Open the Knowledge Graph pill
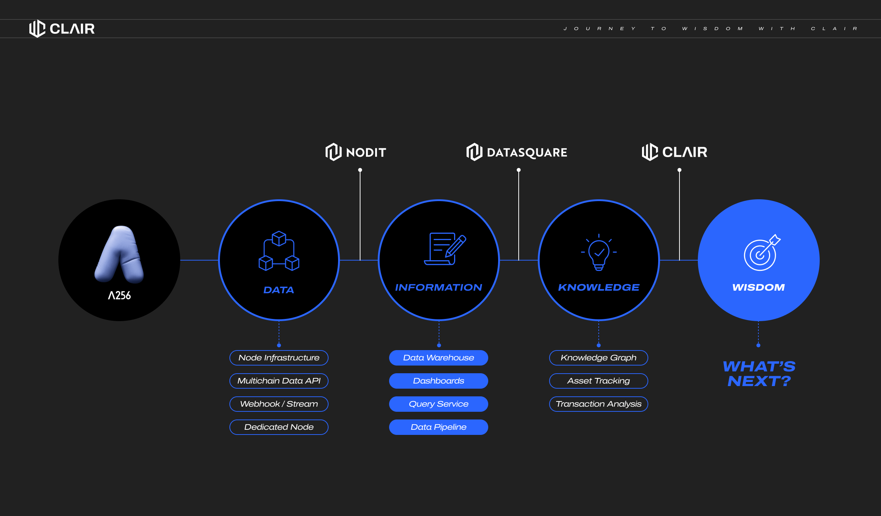The width and height of the screenshot is (881, 516). [599, 358]
